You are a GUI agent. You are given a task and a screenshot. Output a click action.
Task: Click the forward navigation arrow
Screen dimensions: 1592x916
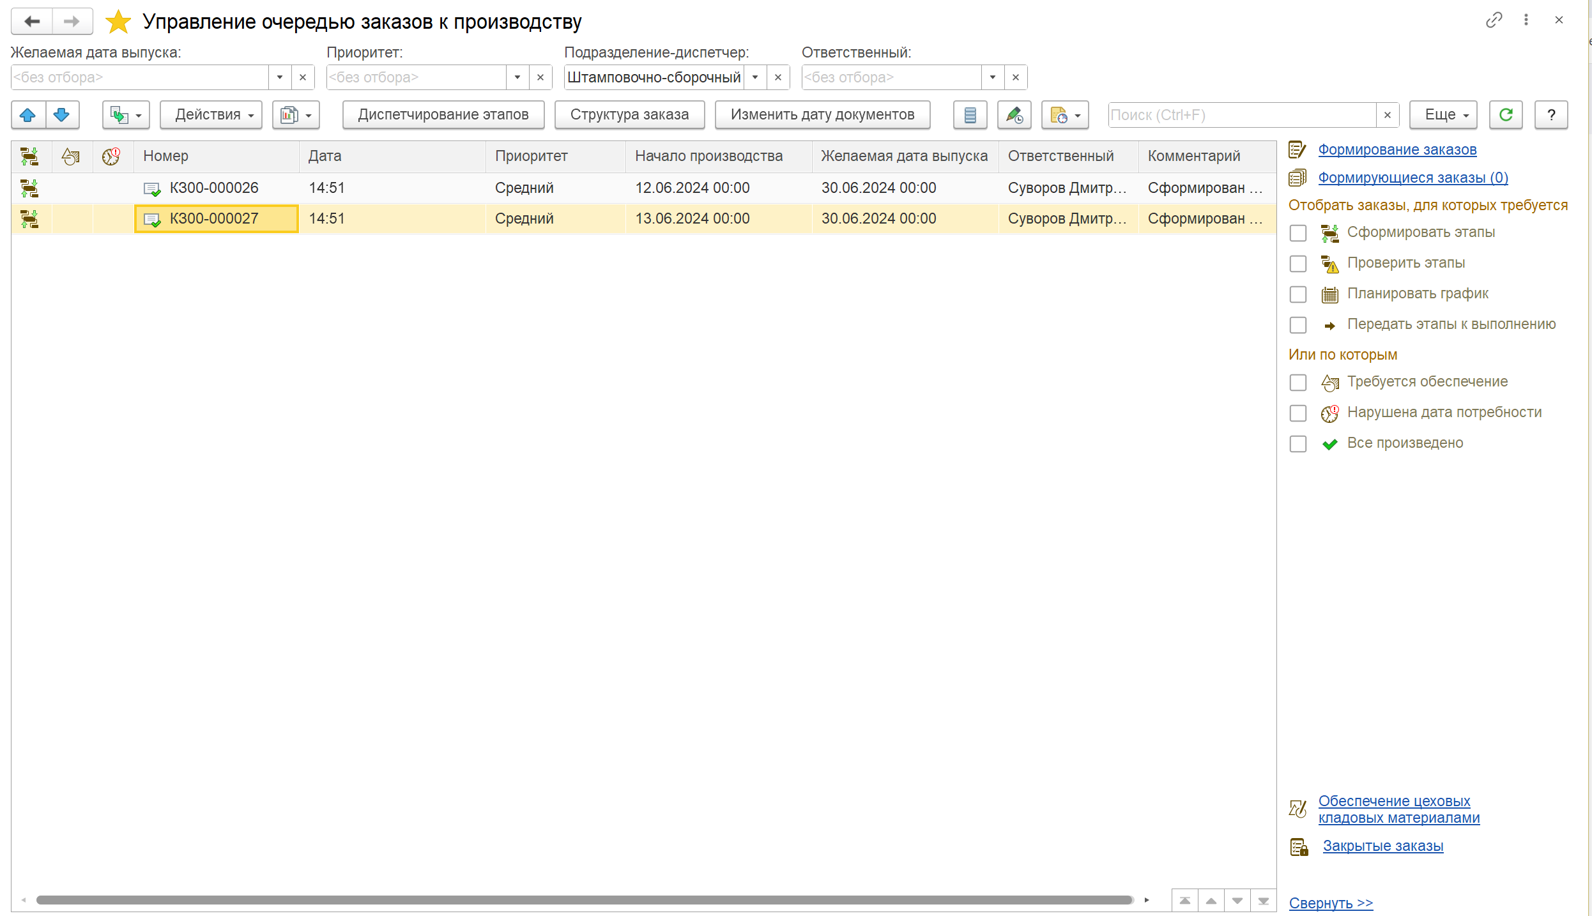(x=72, y=21)
